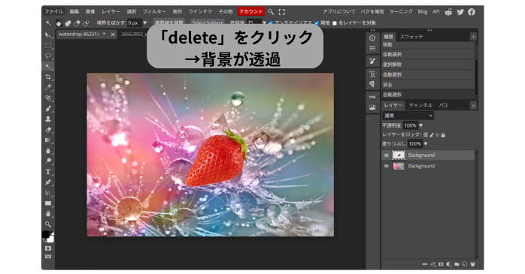Open the Facebook link icon

pos(472,12)
